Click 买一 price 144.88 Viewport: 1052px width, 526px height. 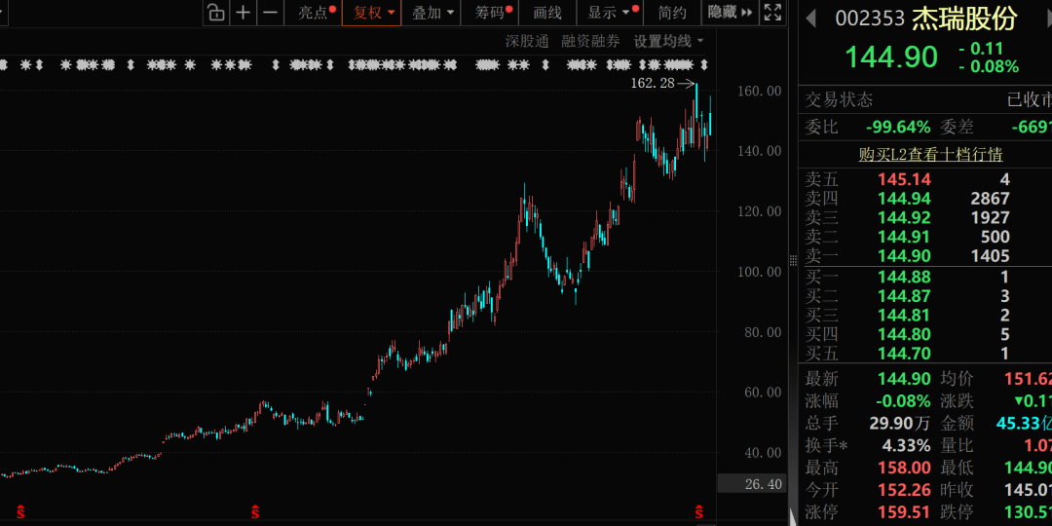(x=904, y=277)
